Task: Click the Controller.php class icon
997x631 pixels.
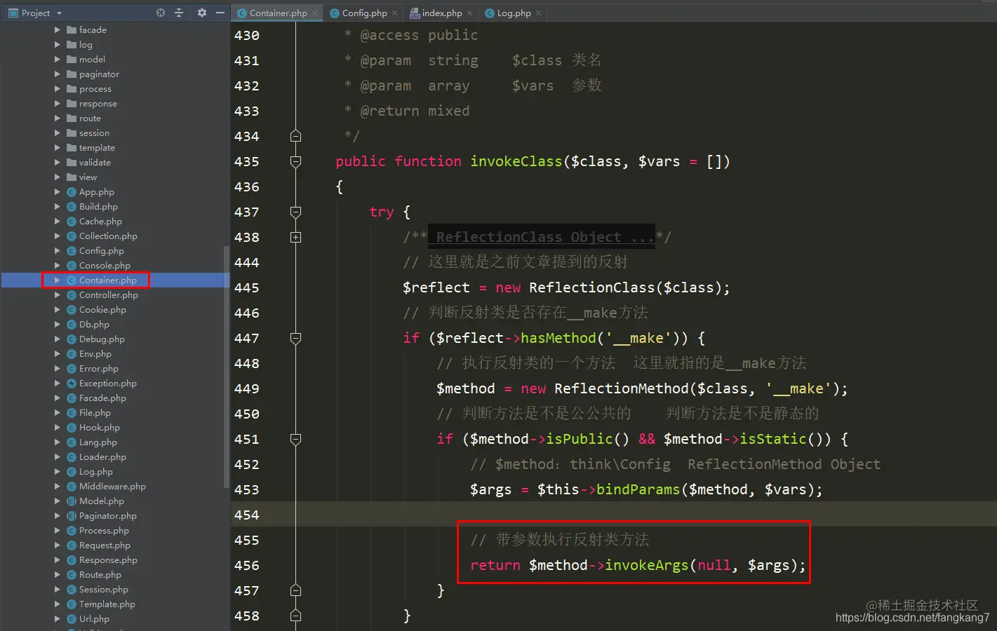Action: [72, 294]
